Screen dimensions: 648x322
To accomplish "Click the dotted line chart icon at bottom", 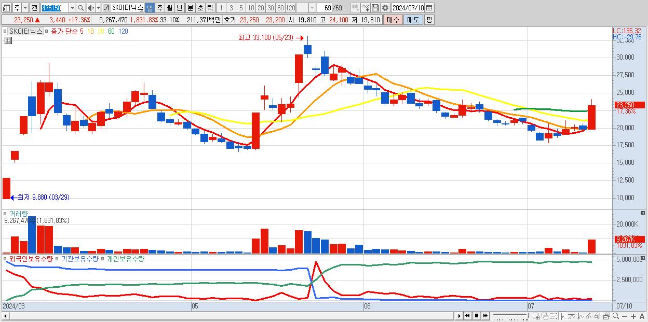I will [553, 316].
